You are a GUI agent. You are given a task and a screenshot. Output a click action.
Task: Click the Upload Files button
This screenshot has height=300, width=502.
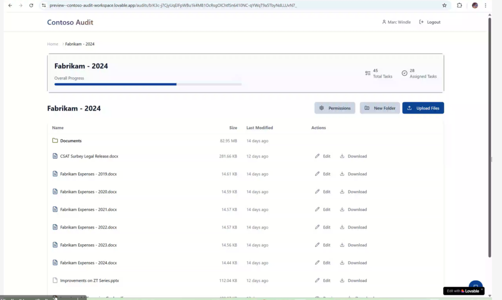pyautogui.click(x=423, y=108)
